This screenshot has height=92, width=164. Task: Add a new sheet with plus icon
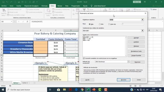[34, 83]
